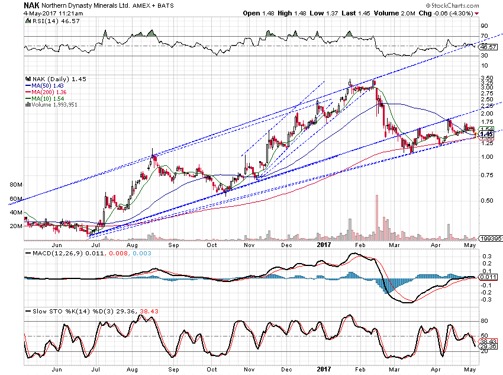Image resolution: width=503 pixels, height=375 pixels.
Task: Click the StockCharts.com watermark link
Action: (x=470, y=5)
